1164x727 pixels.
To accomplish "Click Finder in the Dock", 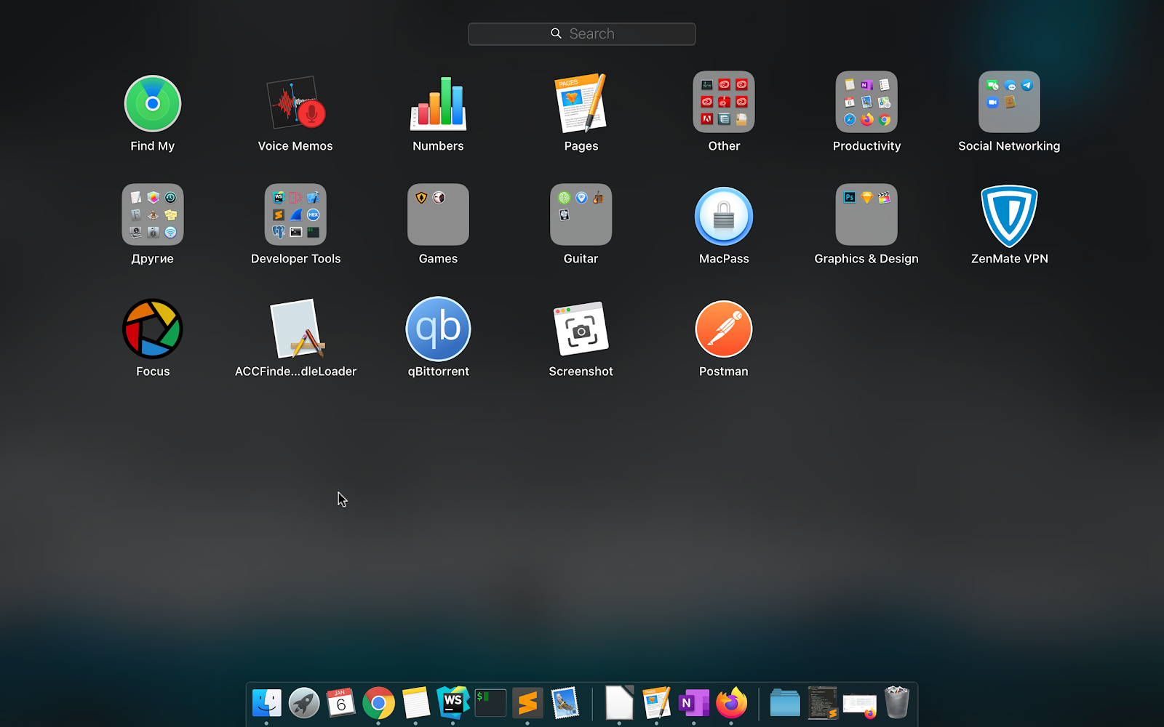I will [x=267, y=704].
